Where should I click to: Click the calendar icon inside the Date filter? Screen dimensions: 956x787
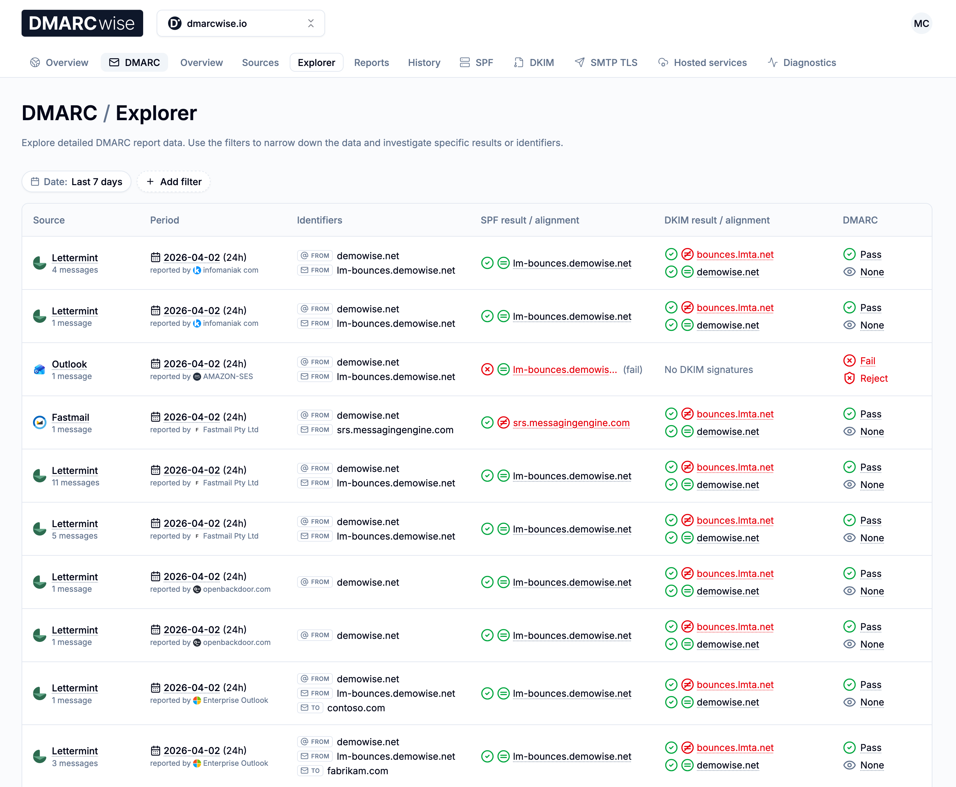(35, 181)
